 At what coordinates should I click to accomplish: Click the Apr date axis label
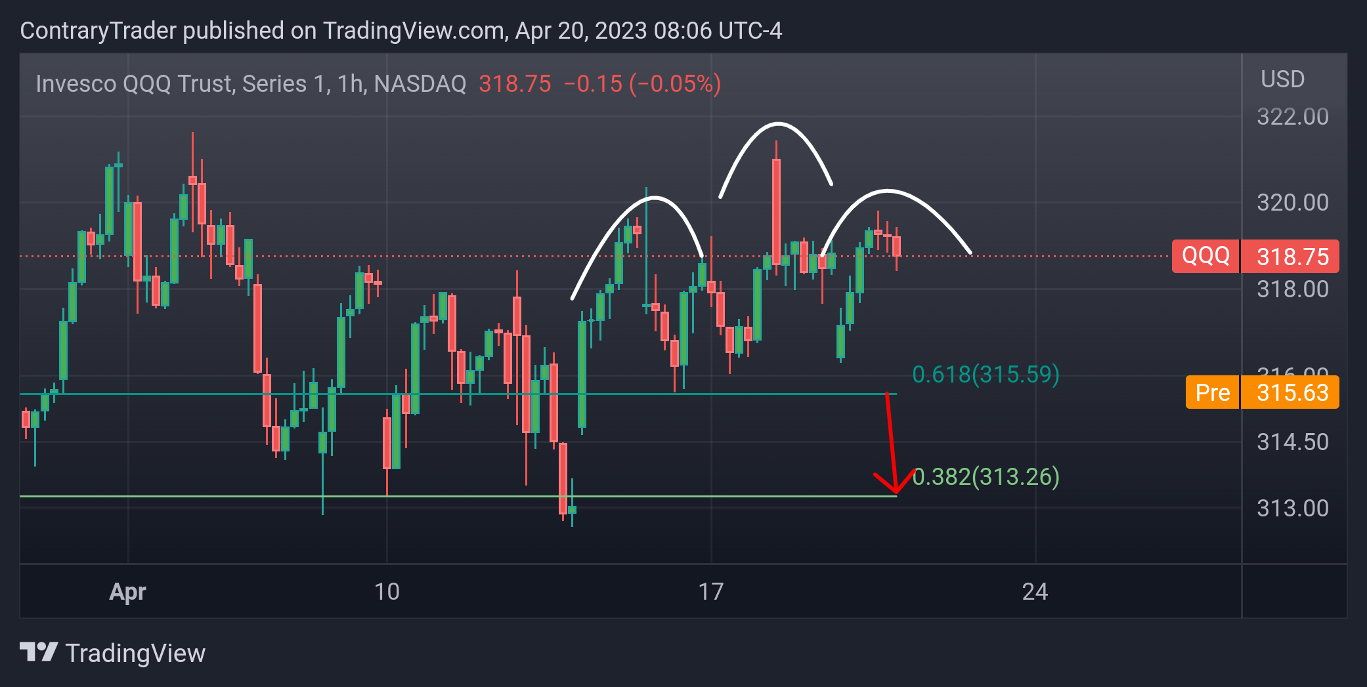tap(127, 592)
